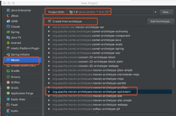Screen dimensions: 176x116
Task: Select Java Enterprise project type
Action: pyautogui.click(x=21, y=10)
